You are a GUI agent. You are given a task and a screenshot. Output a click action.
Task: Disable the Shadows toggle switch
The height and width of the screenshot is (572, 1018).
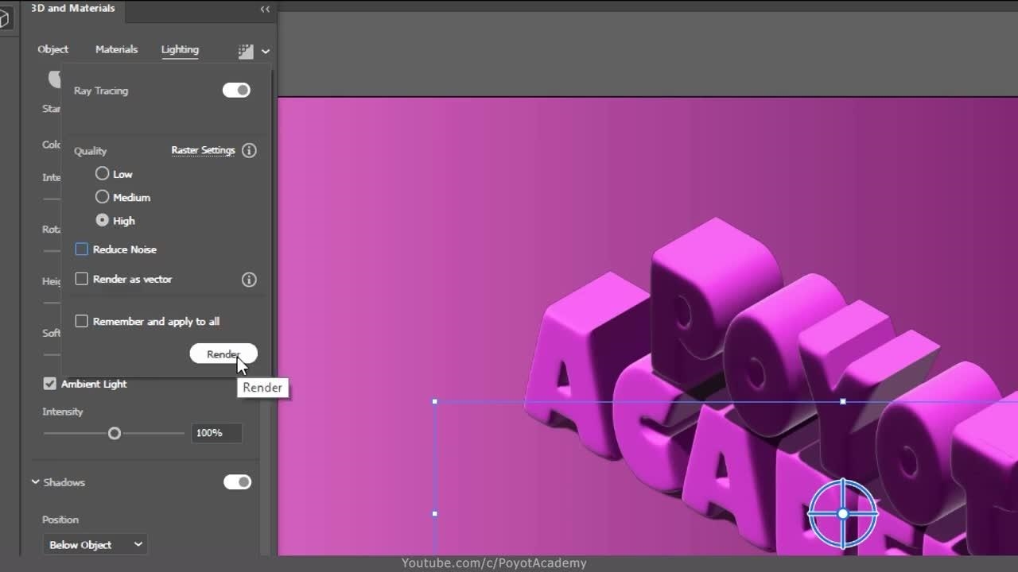click(237, 482)
